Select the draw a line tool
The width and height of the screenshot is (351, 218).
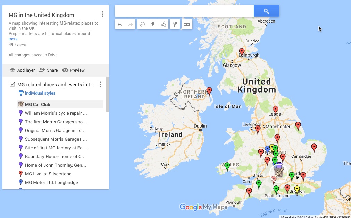tap(163, 24)
